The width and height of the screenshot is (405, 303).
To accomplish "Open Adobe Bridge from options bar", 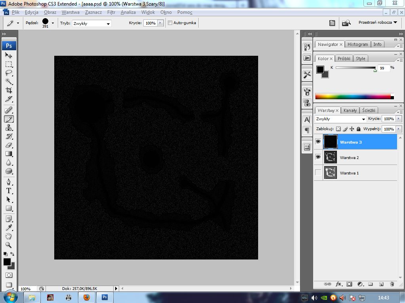I will [x=346, y=23].
